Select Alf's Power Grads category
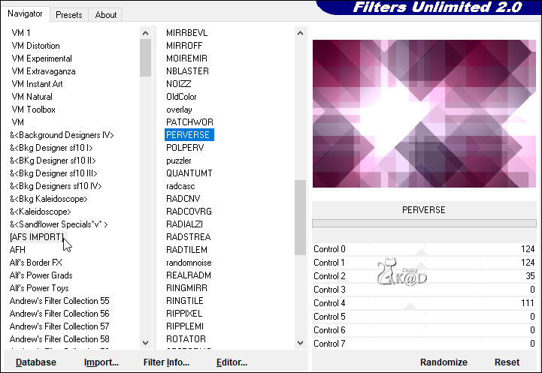Screen dimensions: 542x373 [x=41, y=275]
